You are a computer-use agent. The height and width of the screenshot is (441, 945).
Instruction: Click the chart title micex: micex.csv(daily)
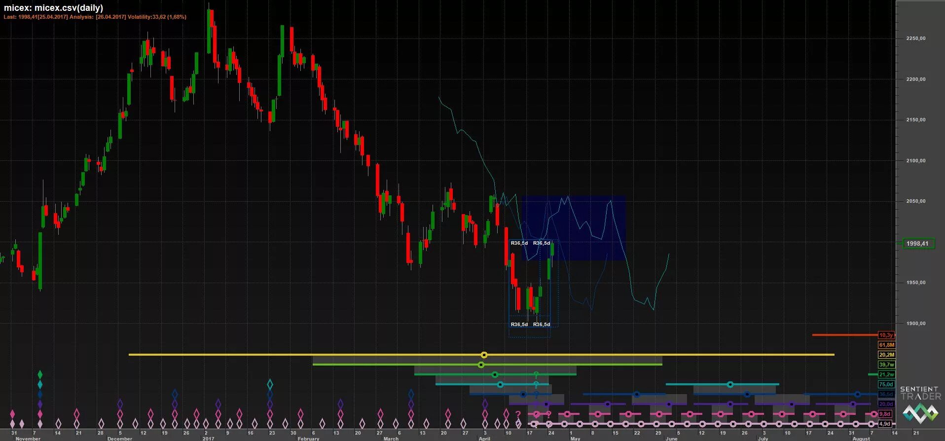53,8
